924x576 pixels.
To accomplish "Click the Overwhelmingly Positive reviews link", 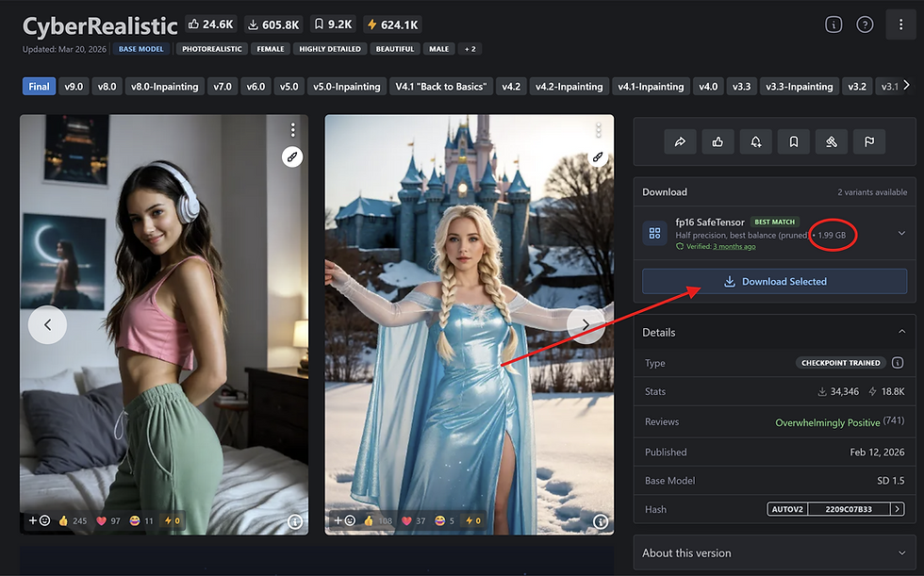I will (x=828, y=422).
